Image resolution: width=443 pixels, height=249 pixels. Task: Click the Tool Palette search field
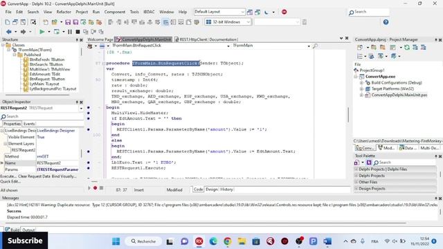click(404, 163)
